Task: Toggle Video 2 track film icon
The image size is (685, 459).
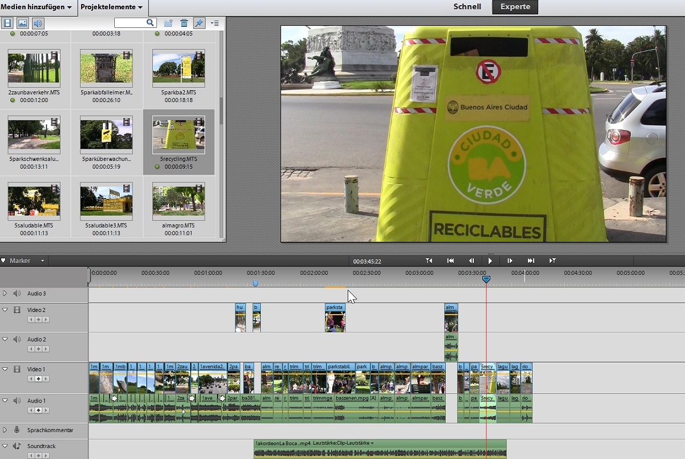Action: click(17, 310)
